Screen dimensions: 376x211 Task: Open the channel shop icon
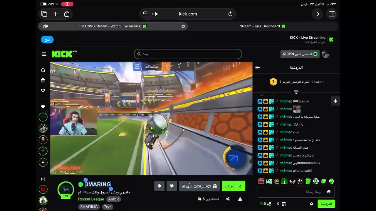[283, 204]
